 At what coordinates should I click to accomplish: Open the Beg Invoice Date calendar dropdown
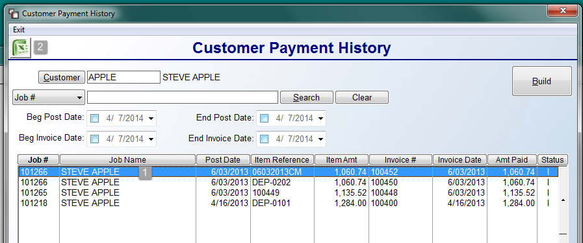(x=151, y=139)
